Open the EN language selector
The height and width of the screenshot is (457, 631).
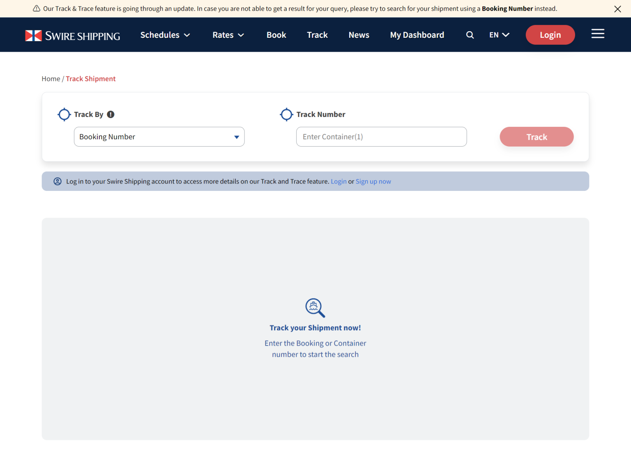point(499,35)
